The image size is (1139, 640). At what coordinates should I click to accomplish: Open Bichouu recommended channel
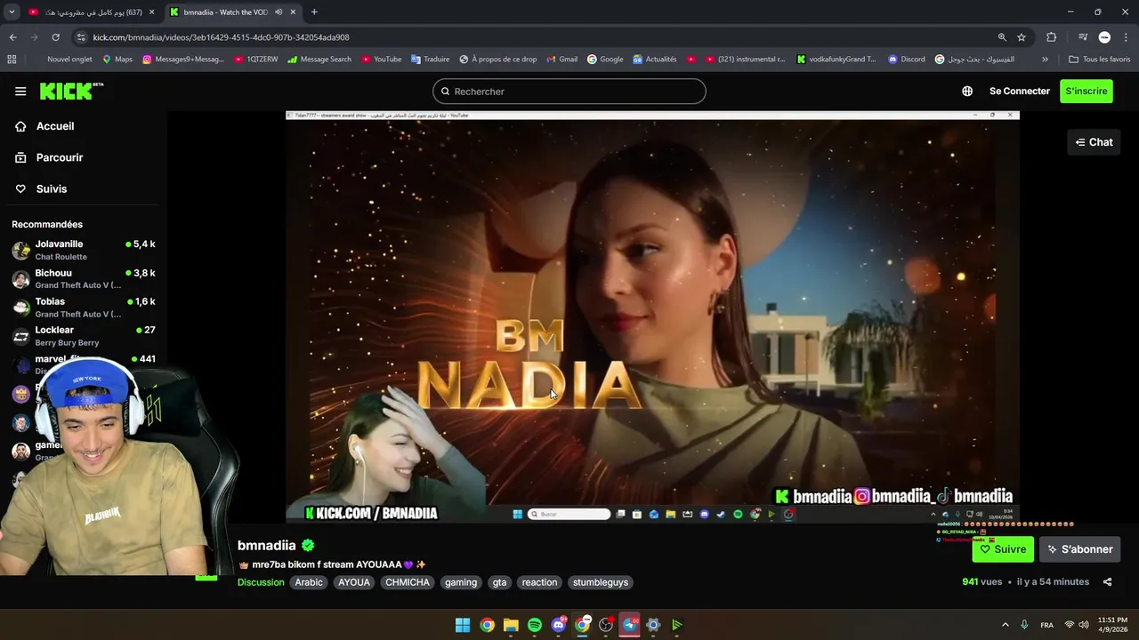(x=84, y=278)
